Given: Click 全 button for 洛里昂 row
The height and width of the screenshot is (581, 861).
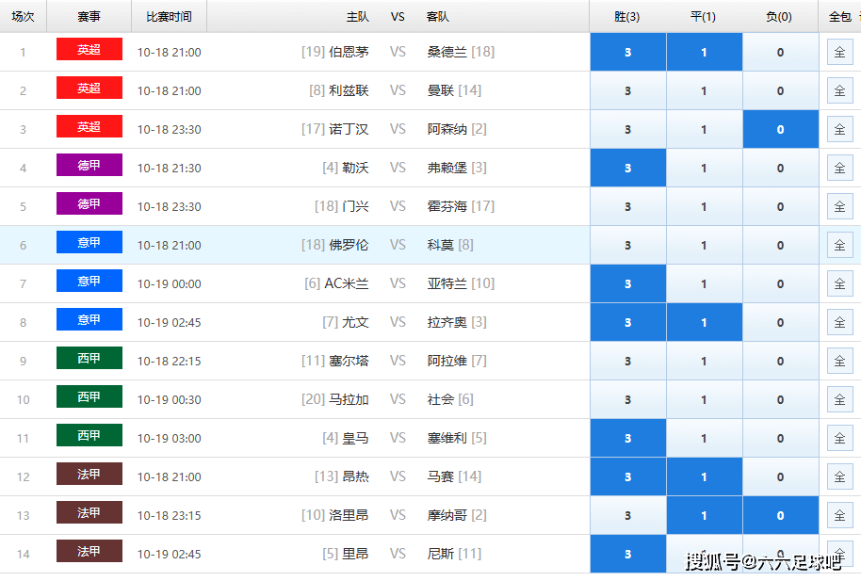Looking at the screenshot, I should [x=839, y=516].
